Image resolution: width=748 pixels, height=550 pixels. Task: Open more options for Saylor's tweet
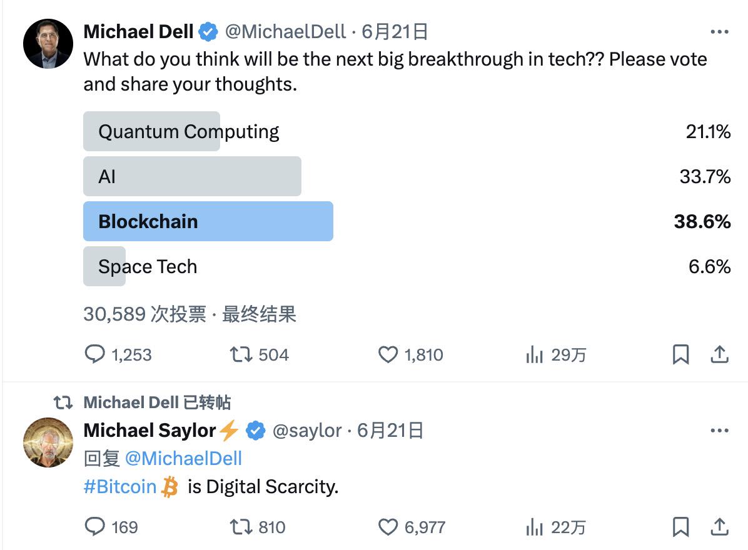tap(719, 431)
